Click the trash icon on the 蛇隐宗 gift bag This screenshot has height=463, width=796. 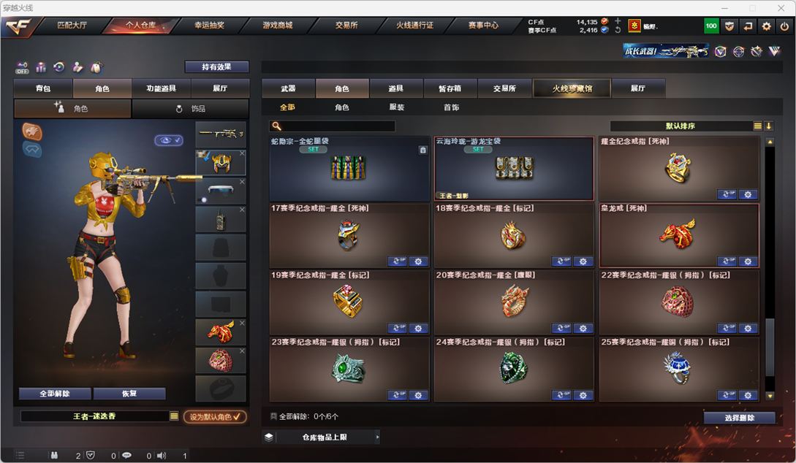click(x=423, y=150)
